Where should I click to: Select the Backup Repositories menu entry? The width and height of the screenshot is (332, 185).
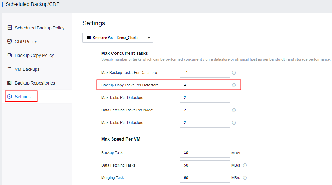35,83
